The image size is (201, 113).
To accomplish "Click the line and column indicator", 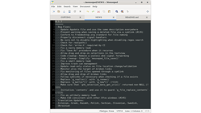I will click(x=134, y=111).
